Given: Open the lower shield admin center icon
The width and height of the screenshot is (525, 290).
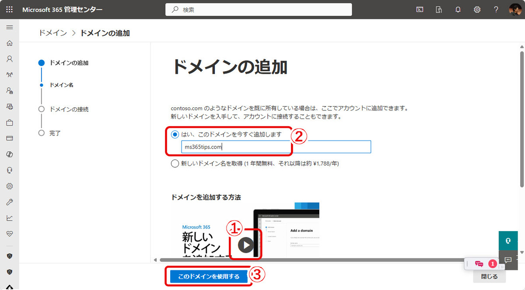Looking at the screenshot, I should click(x=10, y=272).
